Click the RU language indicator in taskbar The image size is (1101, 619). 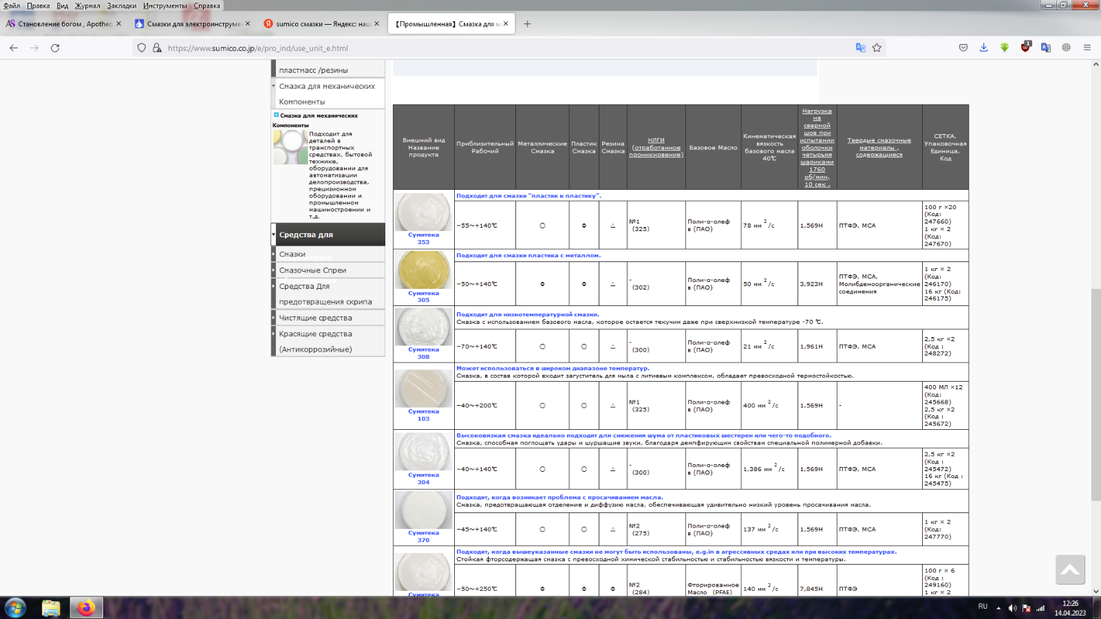(983, 607)
